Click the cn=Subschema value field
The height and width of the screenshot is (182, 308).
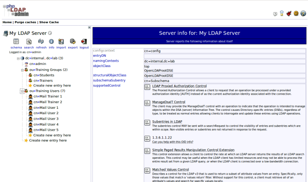point(225,81)
